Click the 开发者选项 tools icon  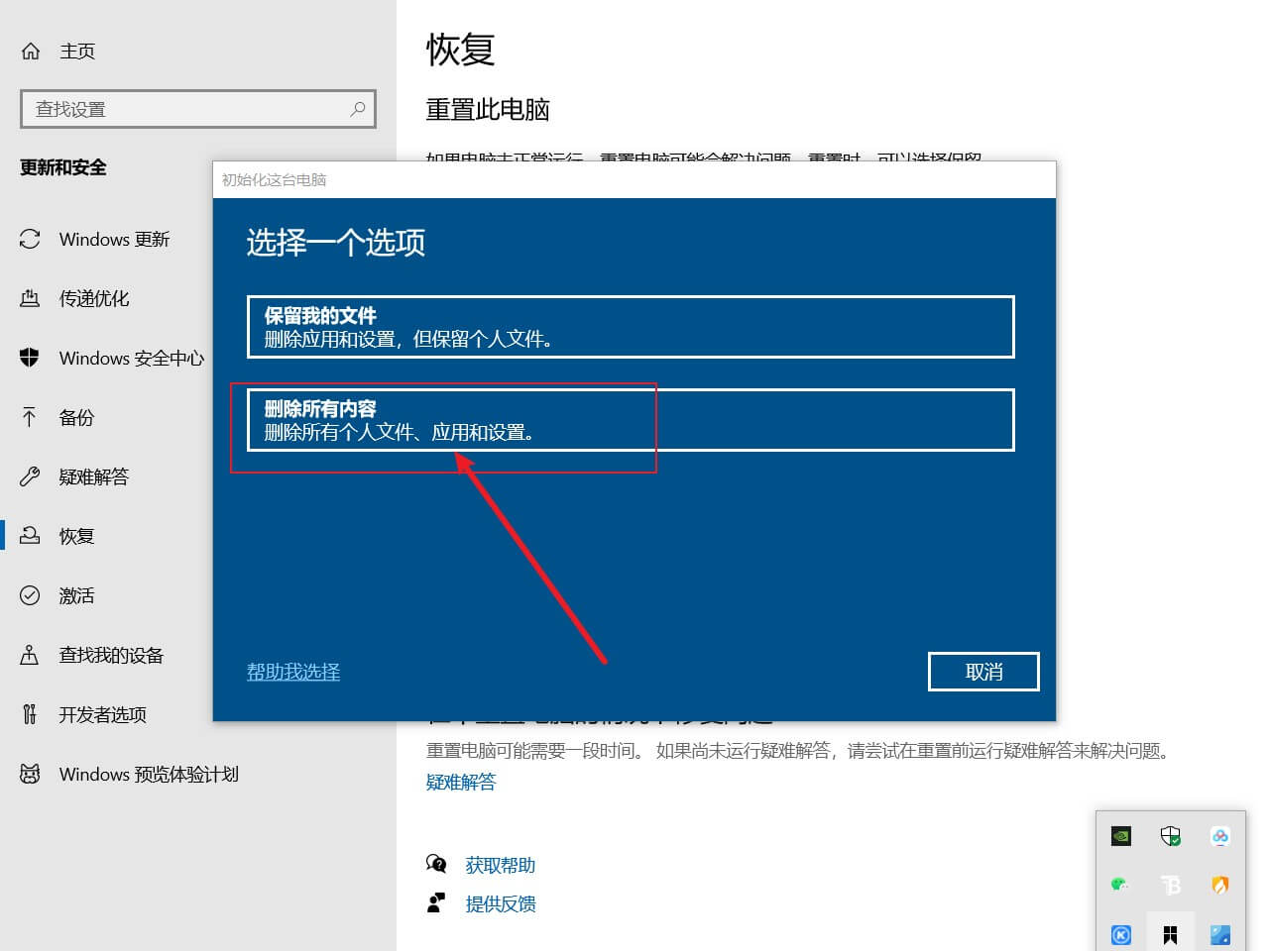[30, 714]
